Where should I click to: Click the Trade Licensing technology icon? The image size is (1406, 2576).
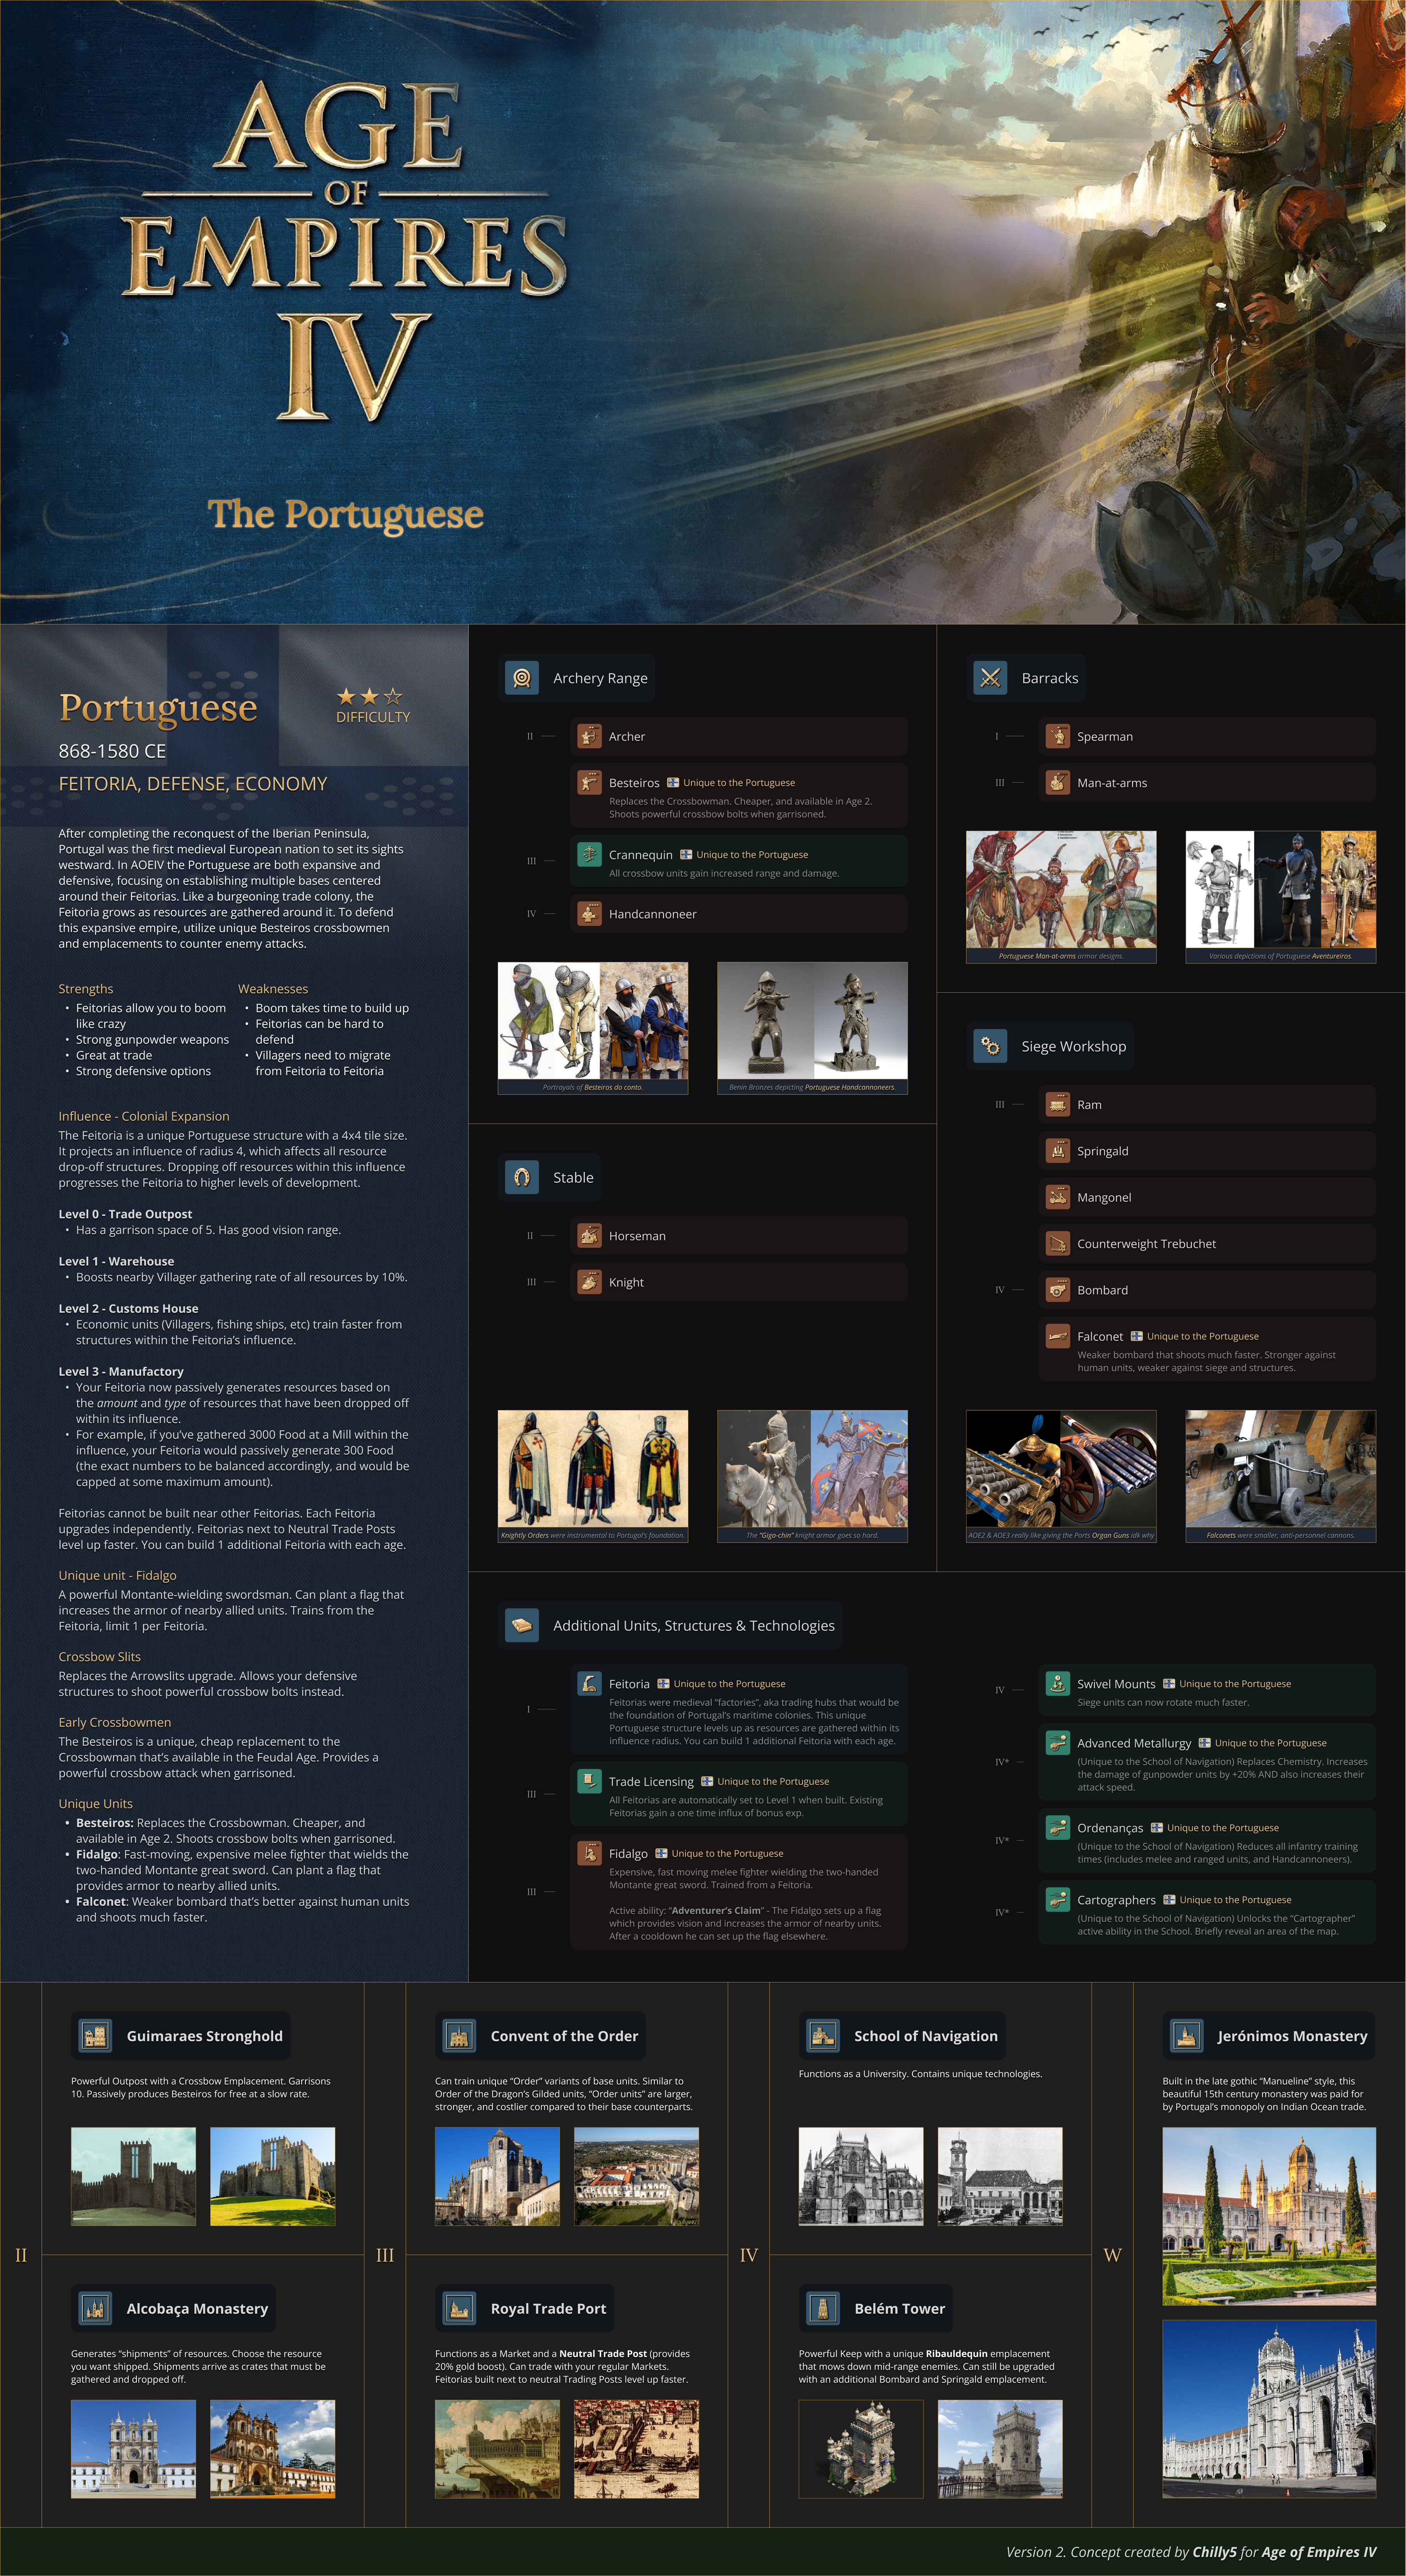(x=589, y=1781)
